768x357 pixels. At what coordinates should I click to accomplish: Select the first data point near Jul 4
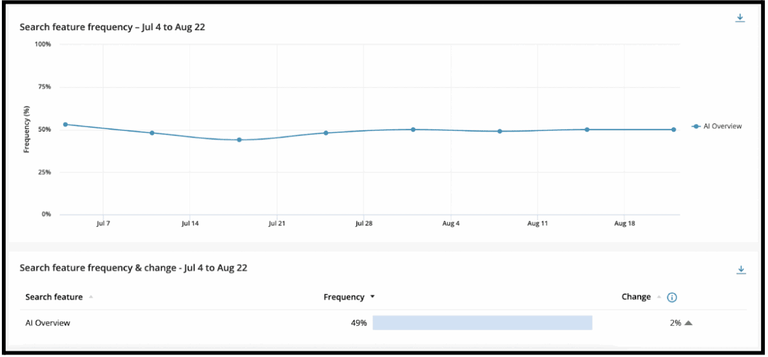(x=65, y=125)
